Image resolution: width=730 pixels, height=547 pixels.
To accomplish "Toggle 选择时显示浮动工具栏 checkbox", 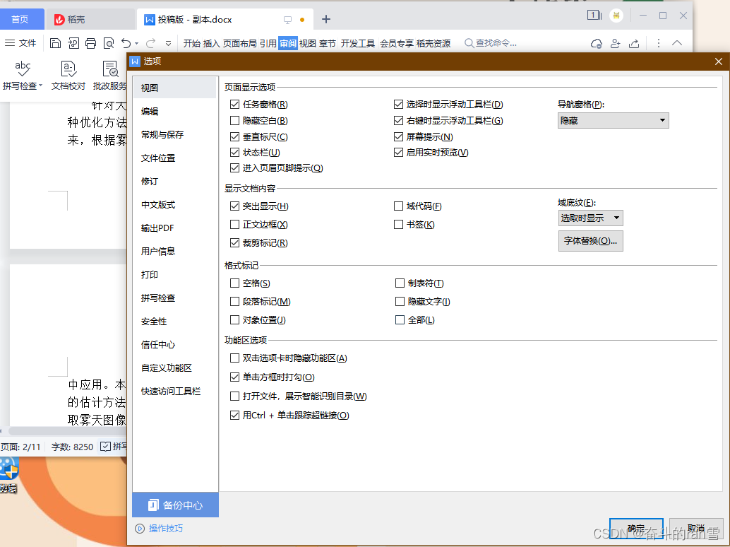I will tap(398, 105).
